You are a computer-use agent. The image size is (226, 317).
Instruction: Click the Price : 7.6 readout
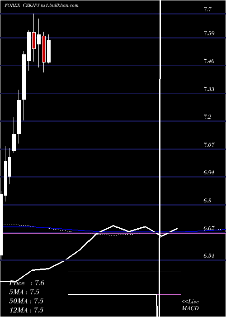pos(27,283)
